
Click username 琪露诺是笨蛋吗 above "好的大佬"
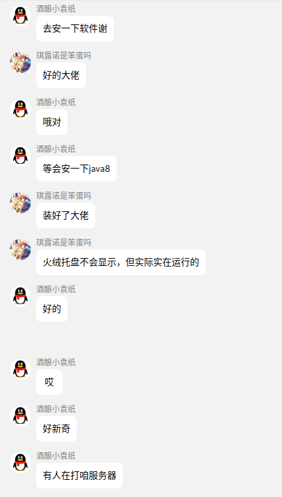(x=64, y=55)
